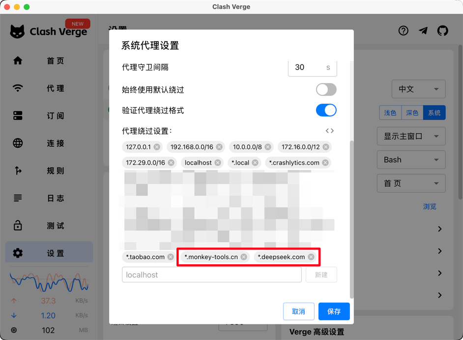Click the traffic speed graph
Image resolution: width=463 pixels, height=340 pixels.
click(x=49, y=282)
